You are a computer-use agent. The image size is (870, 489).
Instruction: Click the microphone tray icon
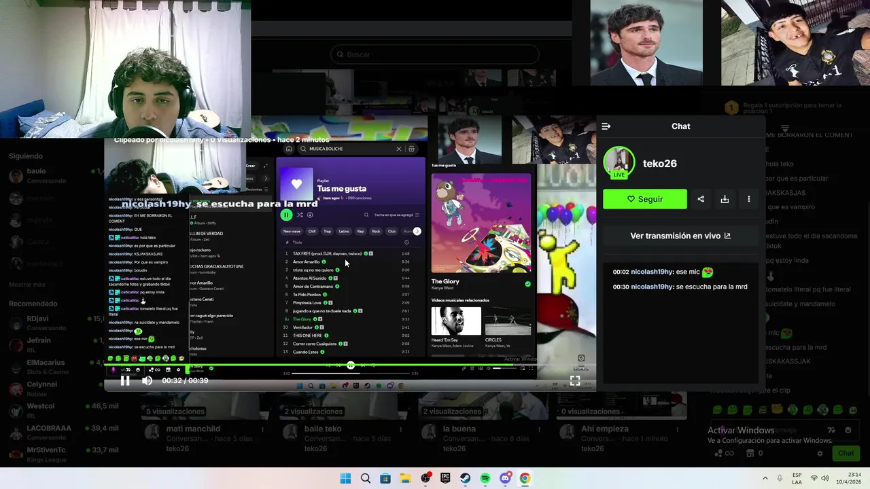coord(780,478)
